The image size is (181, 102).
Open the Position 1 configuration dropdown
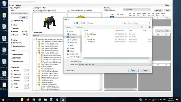click(x=48, y=35)
